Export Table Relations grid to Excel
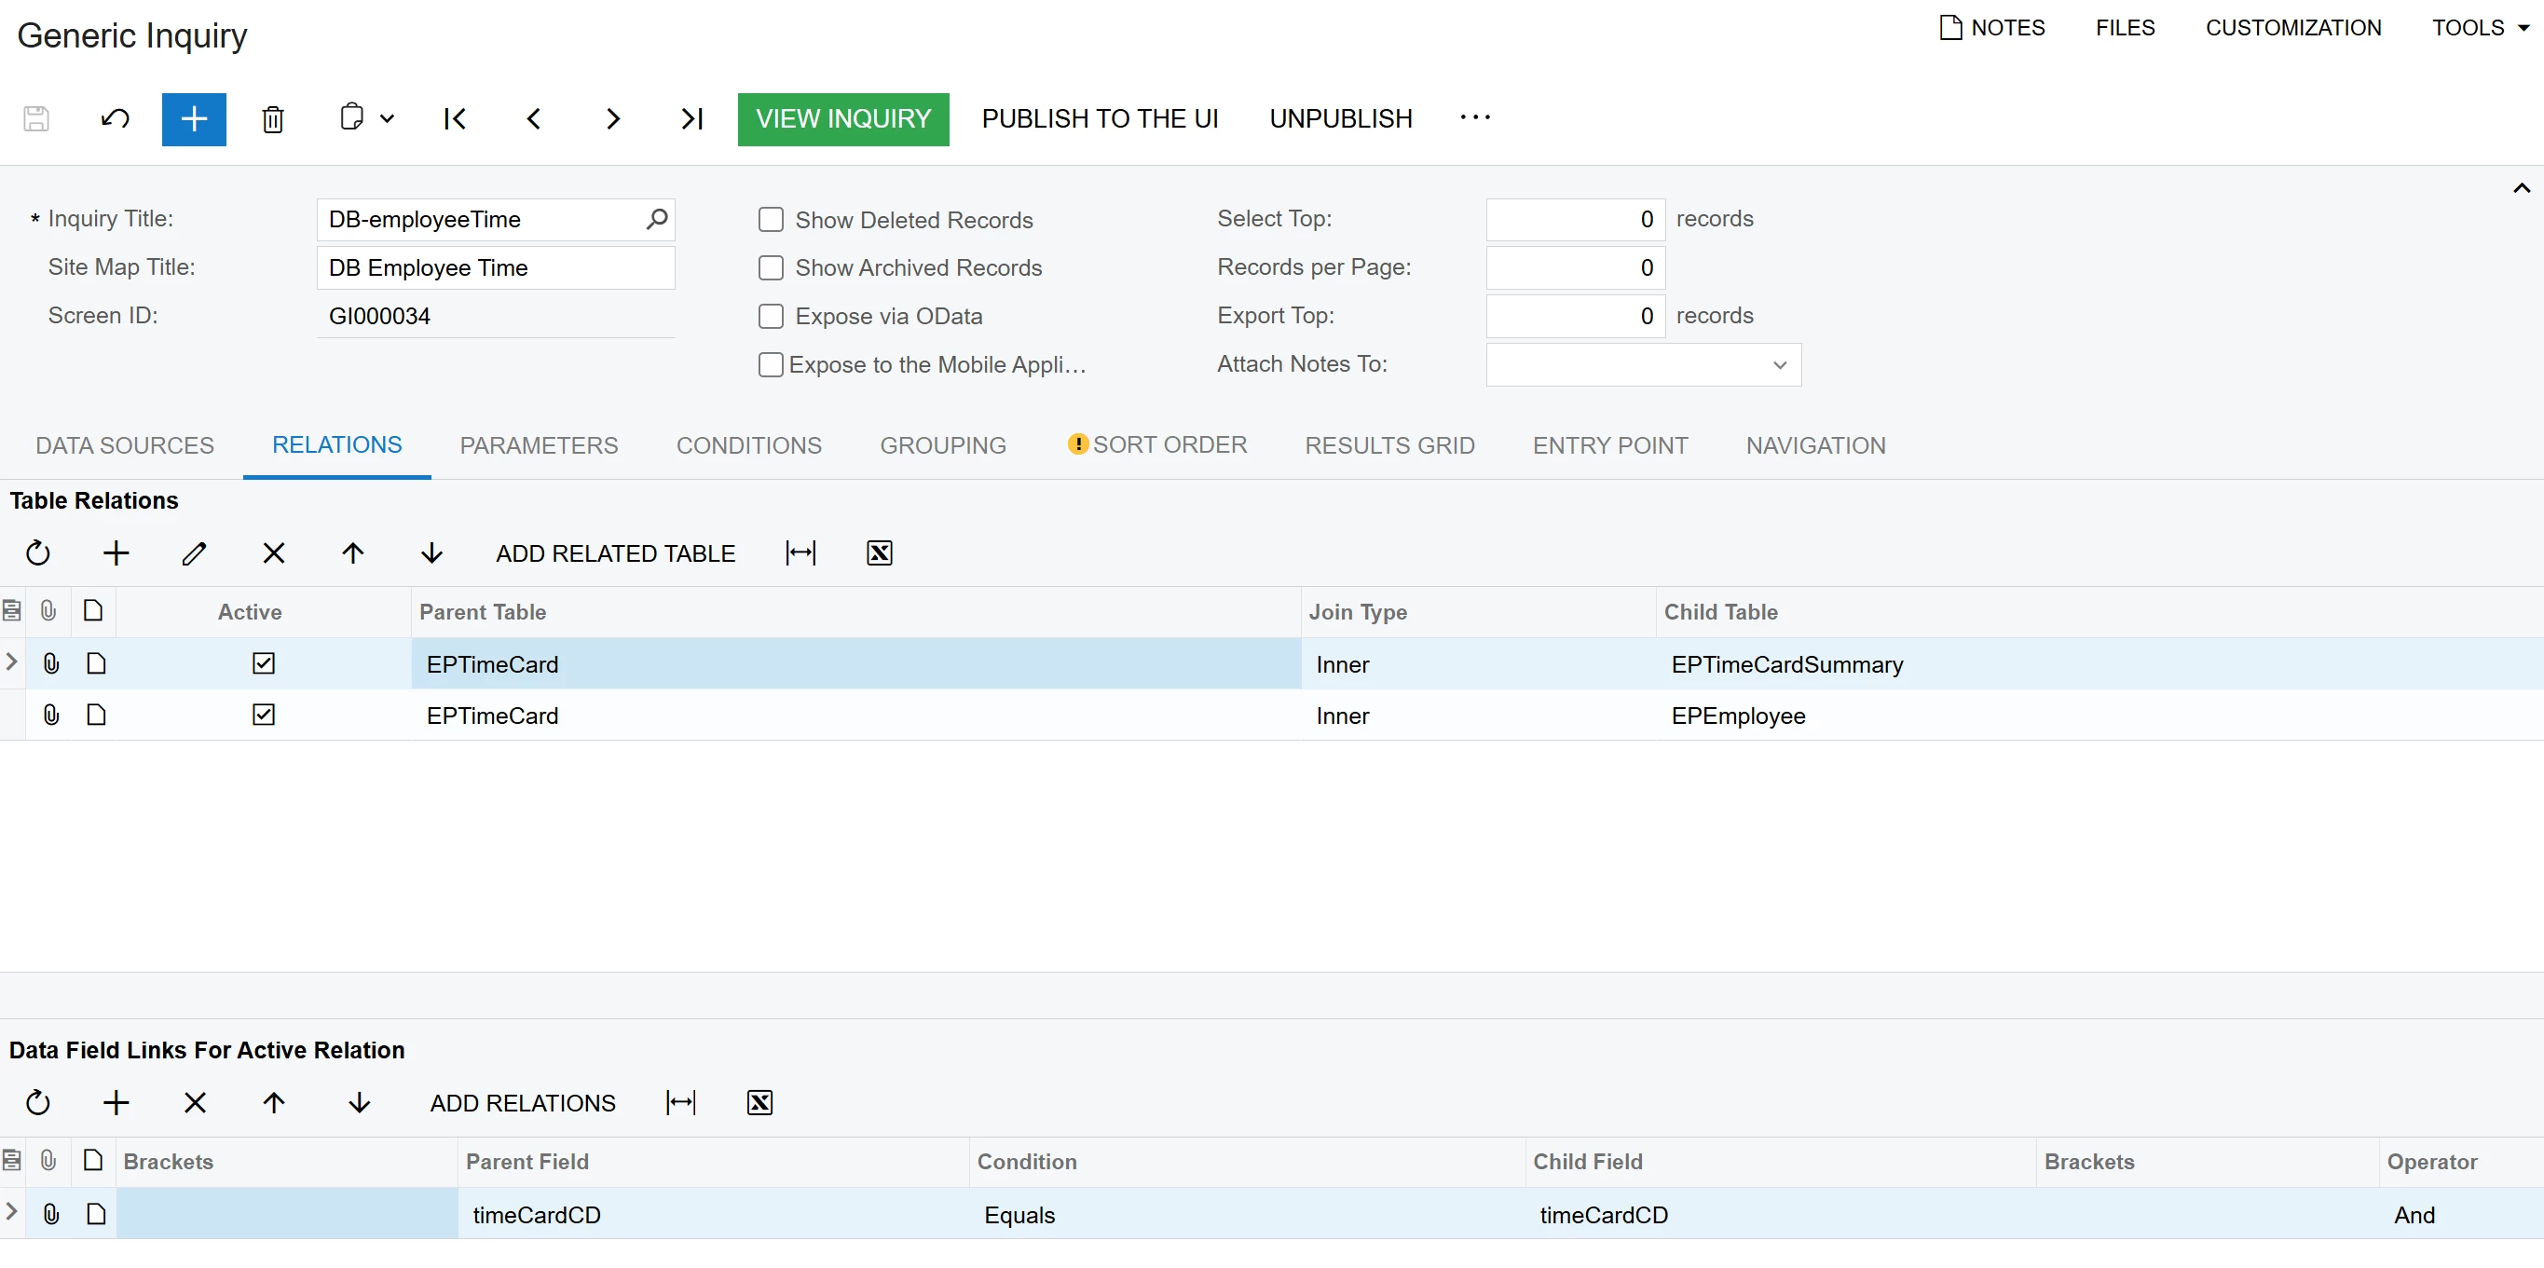The width and height of the screenshot is (2544, 1268). pyautogui.click(x=879, y=553)
